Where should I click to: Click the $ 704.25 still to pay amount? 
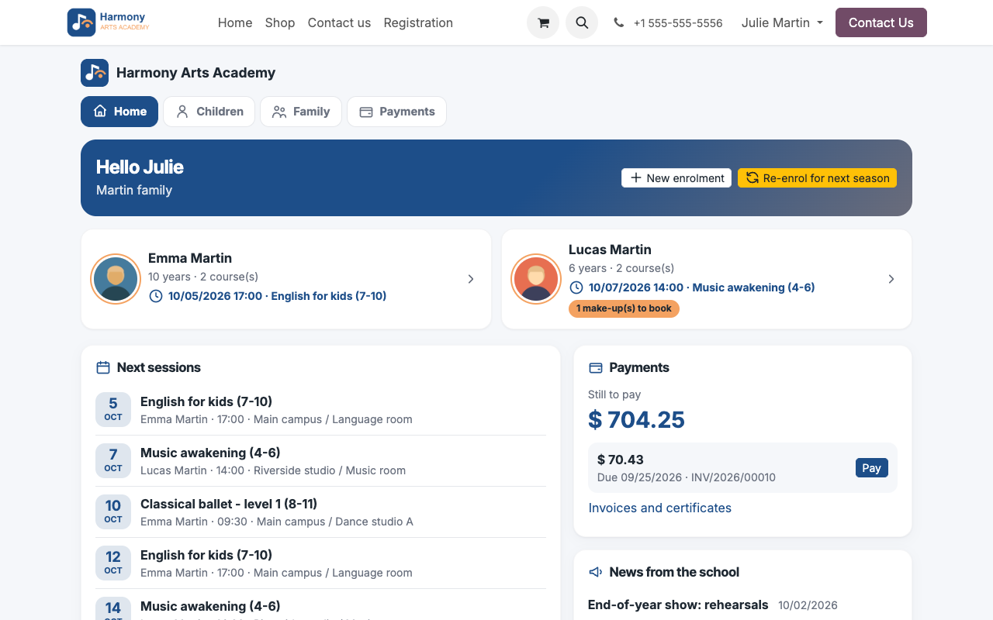(x=636, y=419)
